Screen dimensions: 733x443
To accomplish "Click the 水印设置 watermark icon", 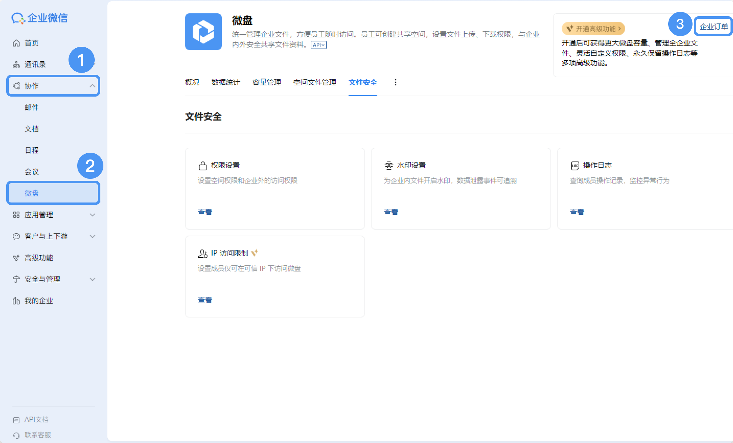I will point(389,165).
